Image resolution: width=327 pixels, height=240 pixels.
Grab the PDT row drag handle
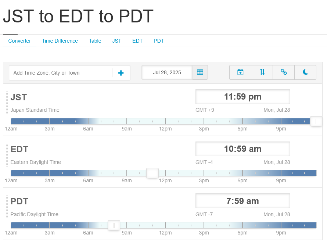[x=7, y=207]
